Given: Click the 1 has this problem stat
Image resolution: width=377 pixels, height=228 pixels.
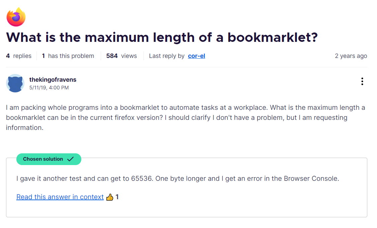Looking at the screenshot, I should pyautogui.click(x=68, y=56).
